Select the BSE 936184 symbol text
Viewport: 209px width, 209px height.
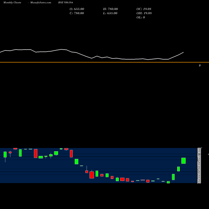(x=66, y=3)
